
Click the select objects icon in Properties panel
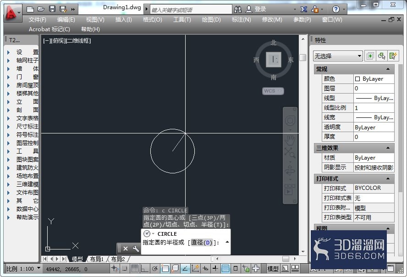tap(381, 56)
